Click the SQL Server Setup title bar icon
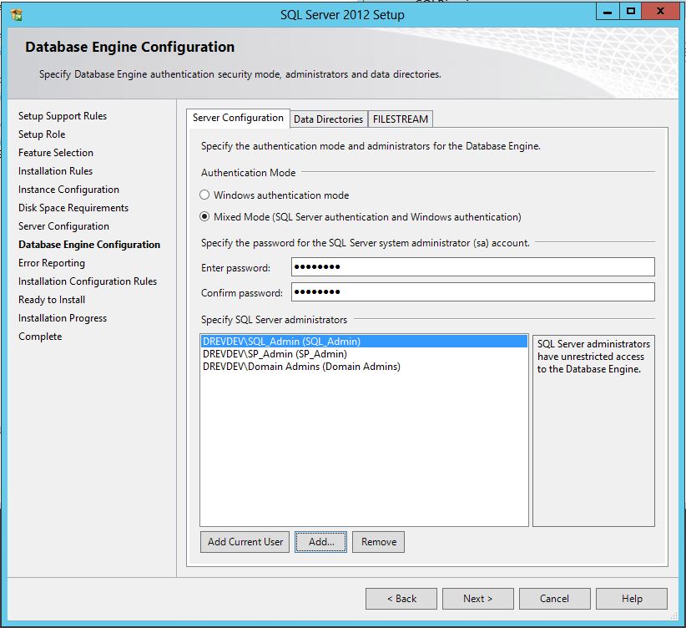 pyautogui.click(x=17, y=15)
